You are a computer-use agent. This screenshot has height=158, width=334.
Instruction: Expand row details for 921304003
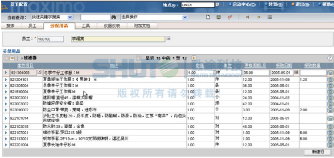click(x=6, y=73)
